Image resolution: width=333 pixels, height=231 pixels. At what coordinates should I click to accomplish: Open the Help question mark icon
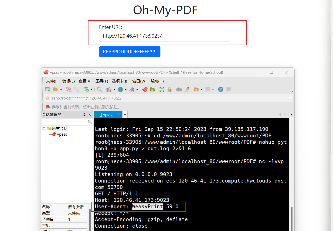(221, 89)
